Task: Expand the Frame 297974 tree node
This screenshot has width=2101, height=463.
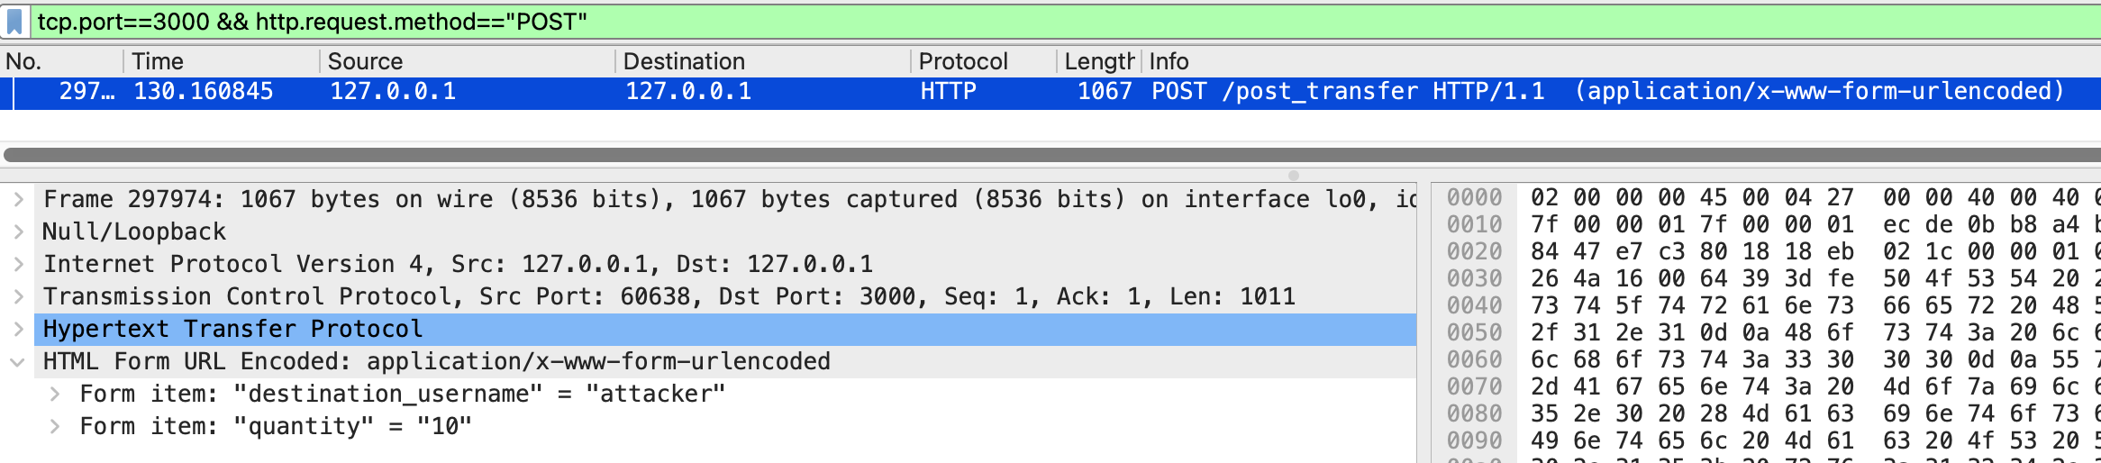Action: pyautogui.click(x=18, y=199)
